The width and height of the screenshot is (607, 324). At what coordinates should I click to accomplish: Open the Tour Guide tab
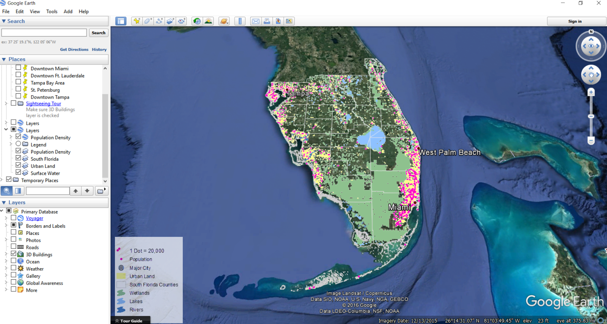(x=131, y=321)
